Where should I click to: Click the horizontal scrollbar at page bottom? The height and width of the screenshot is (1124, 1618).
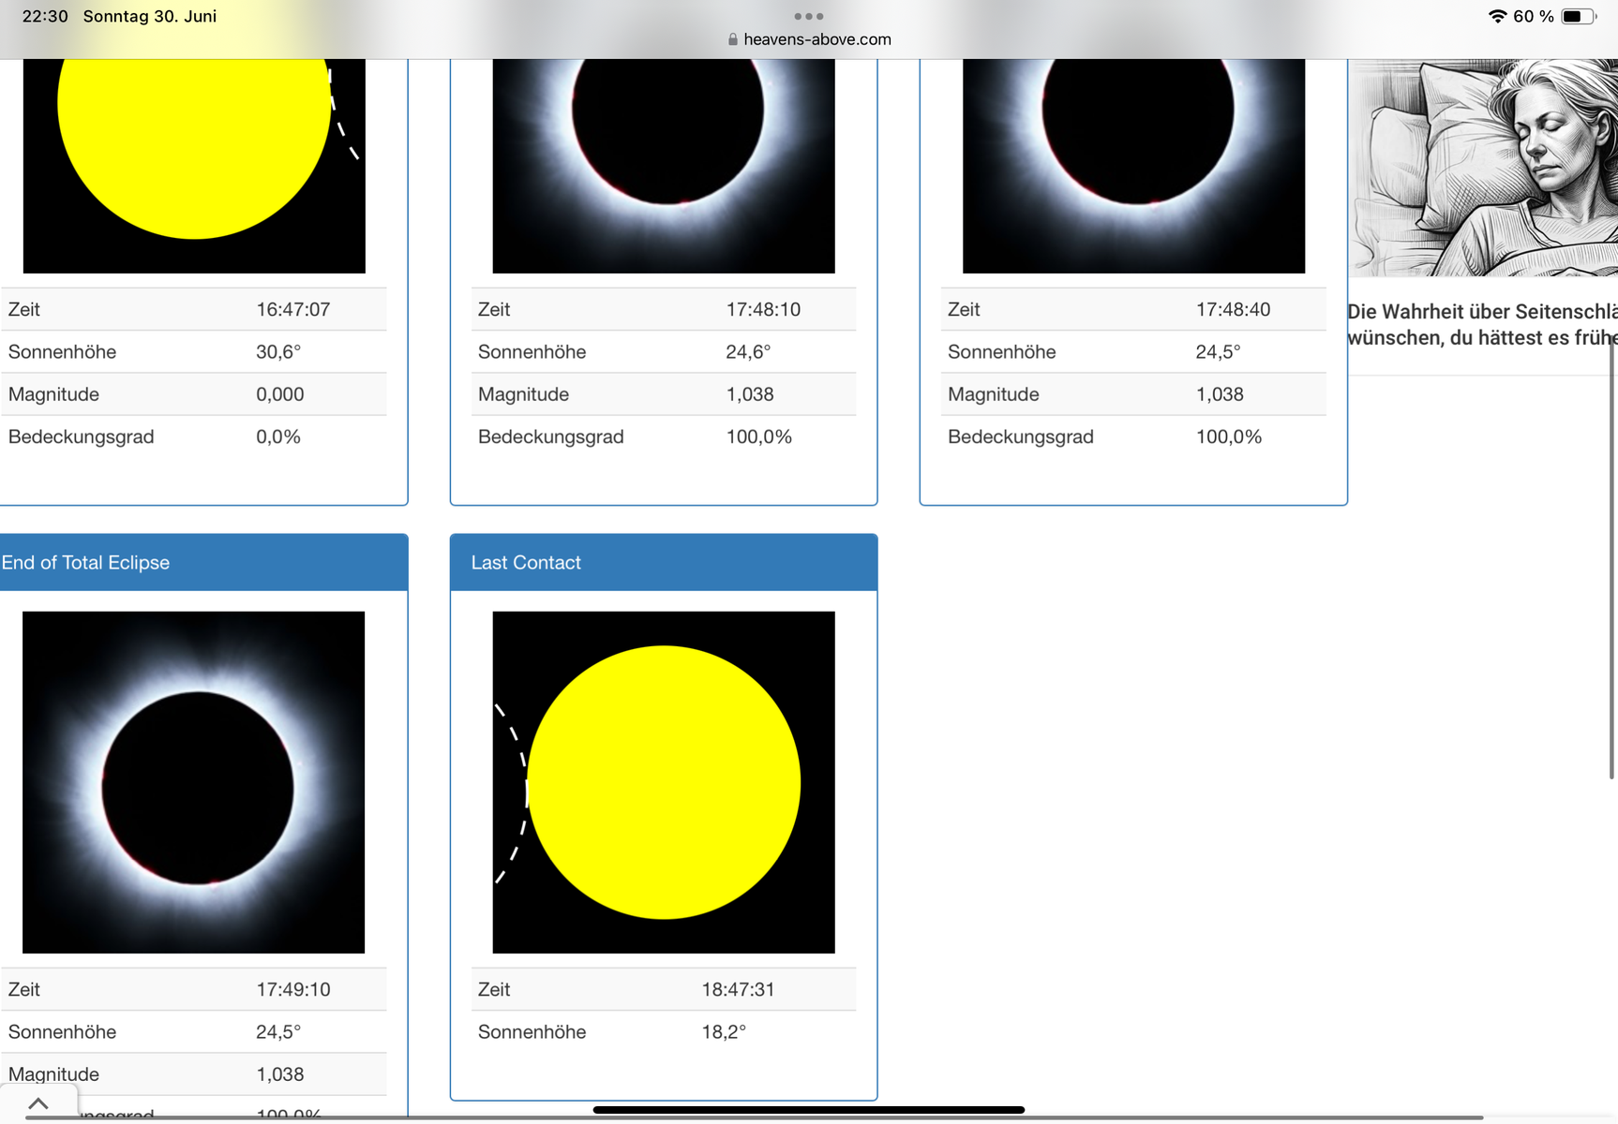[750, 1117]
